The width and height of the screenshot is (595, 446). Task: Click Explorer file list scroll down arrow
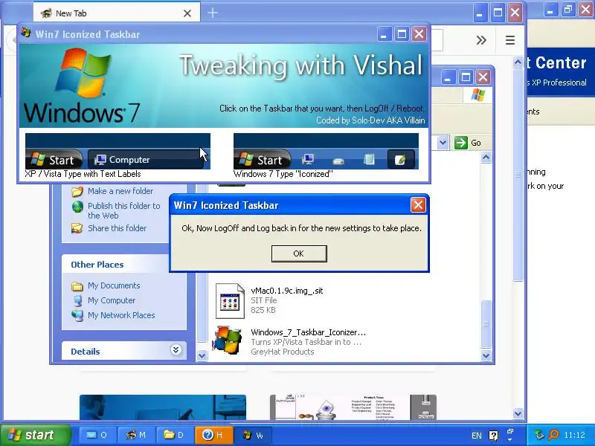(x=486, y=355)
